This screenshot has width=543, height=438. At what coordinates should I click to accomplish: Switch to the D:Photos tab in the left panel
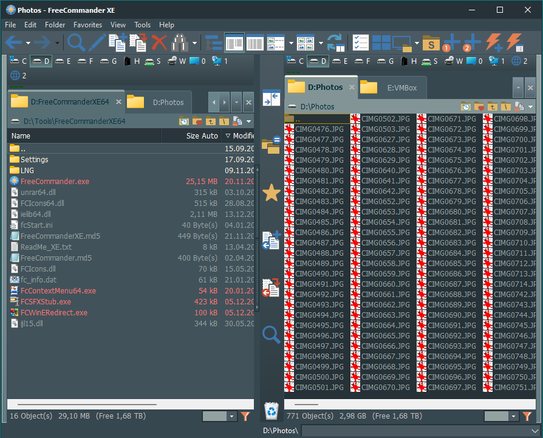(159, 103)
